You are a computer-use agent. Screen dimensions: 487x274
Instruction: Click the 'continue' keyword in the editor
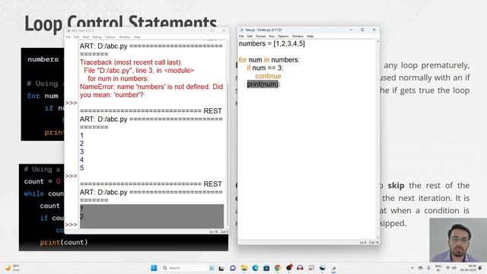click(268, 76)
